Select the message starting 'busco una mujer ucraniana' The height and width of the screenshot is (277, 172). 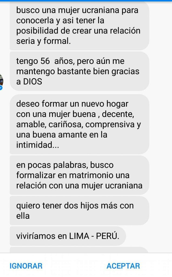(80, 26)
